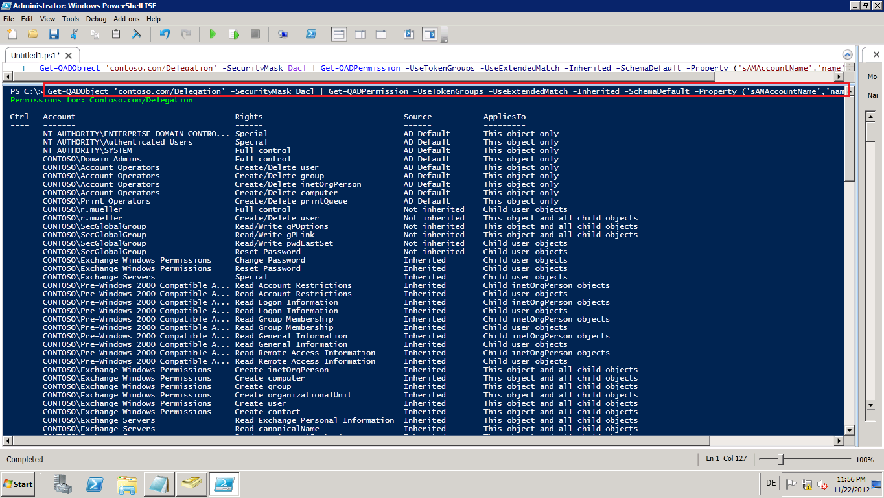Open the Add-ons menu

[126, 19]
